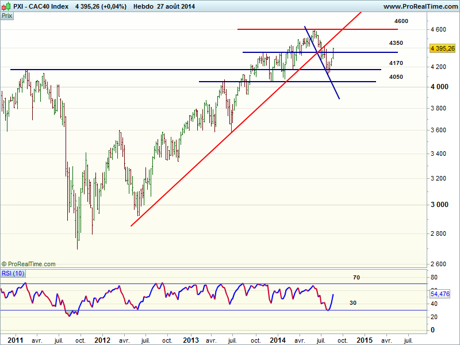
Task: Click the candlestick icon beside PXI title
Action: tap(6, 6)
